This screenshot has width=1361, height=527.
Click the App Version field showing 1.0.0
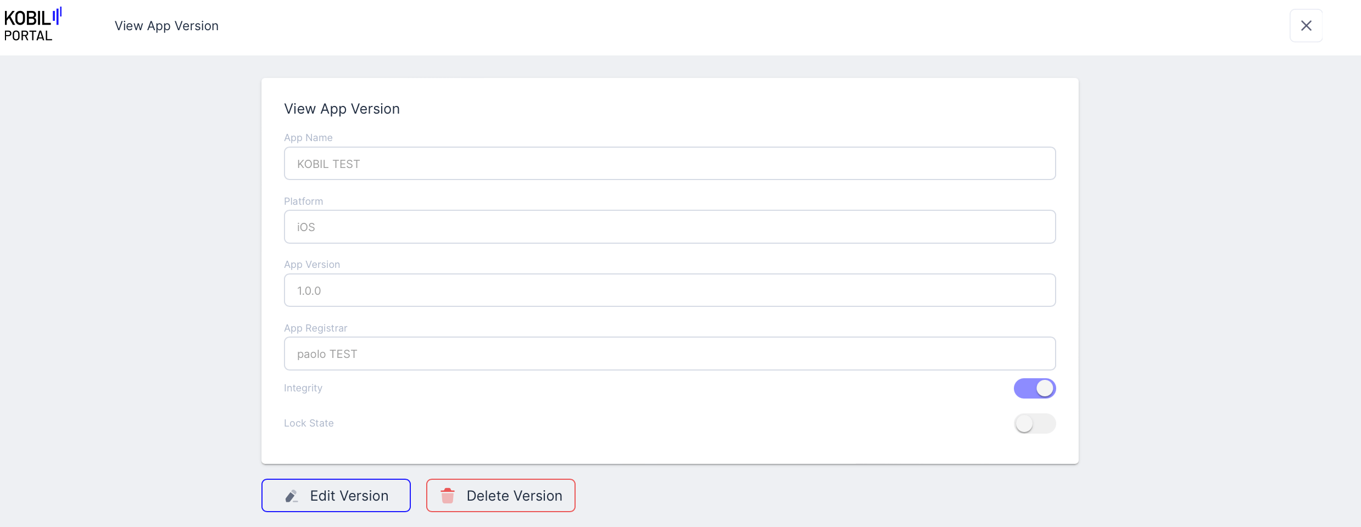pos(669,290)
